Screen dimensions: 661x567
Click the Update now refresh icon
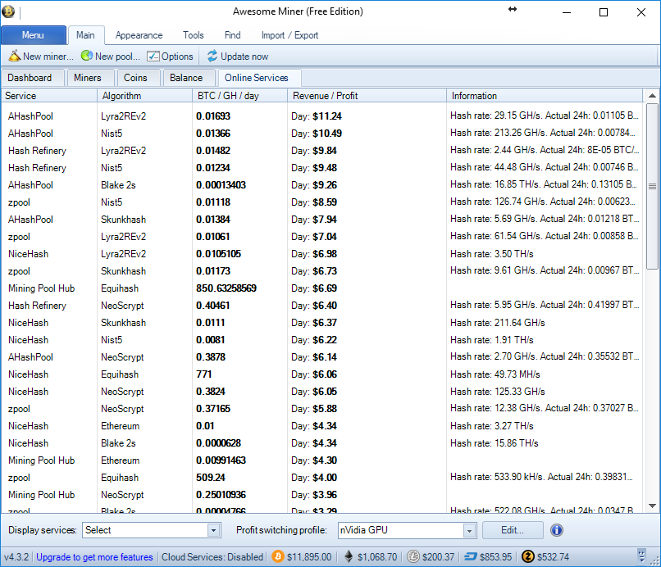coord(212,56)
